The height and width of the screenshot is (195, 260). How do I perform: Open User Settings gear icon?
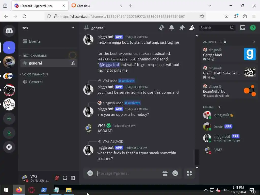73,178
